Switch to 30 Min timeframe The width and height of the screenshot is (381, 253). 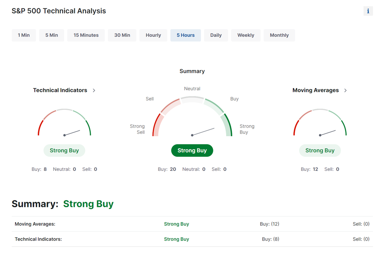(122, 35)
